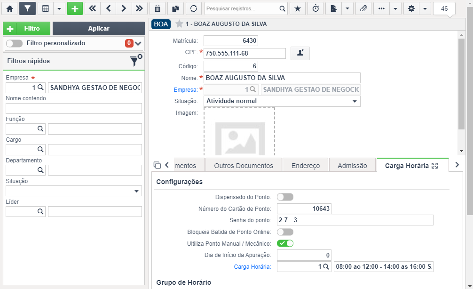Screen dimensions: 473x289
Task: Delete record with trash icon
Action: point(158,8)
